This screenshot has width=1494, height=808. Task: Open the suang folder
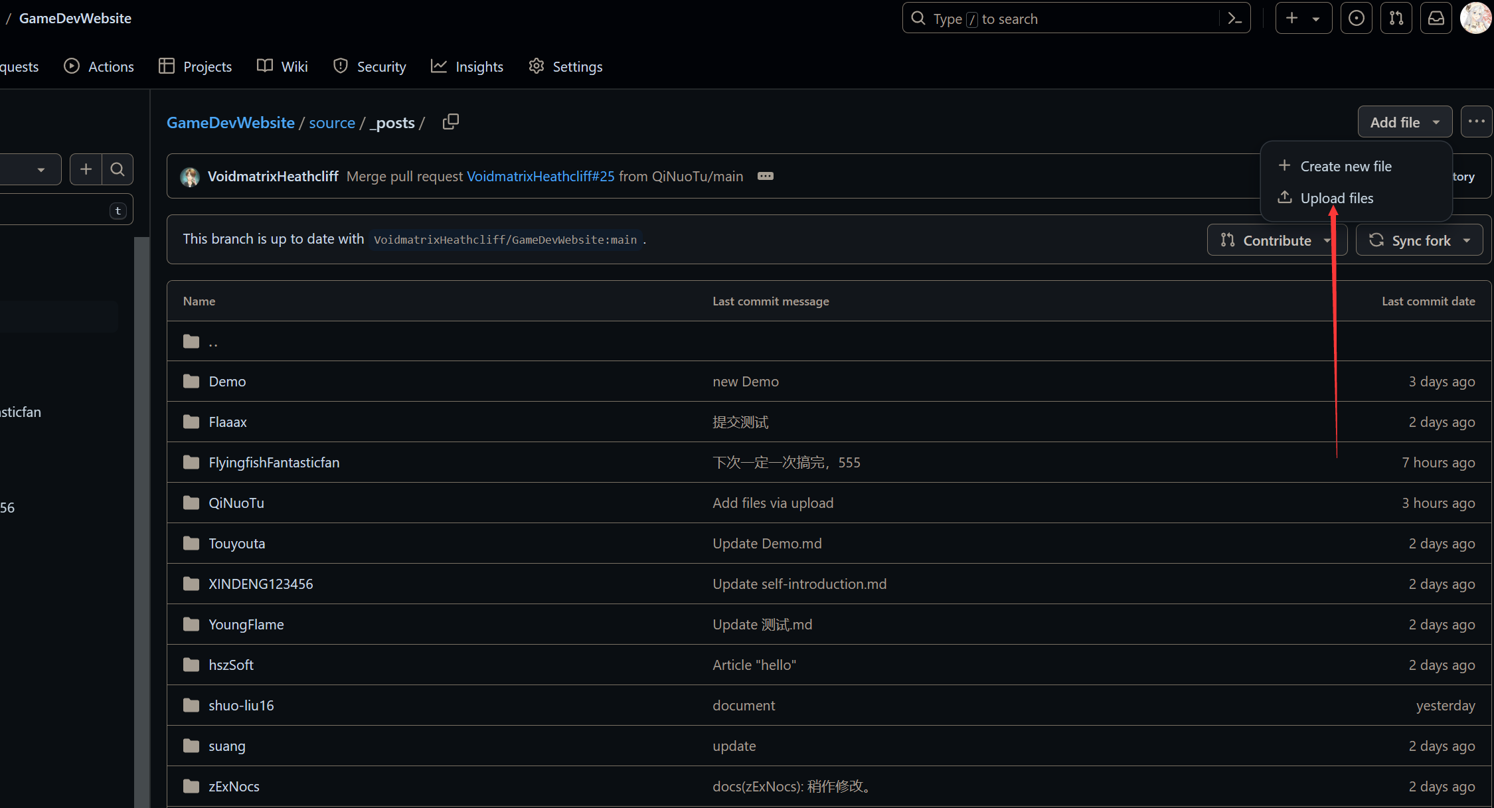coord(227,746)
